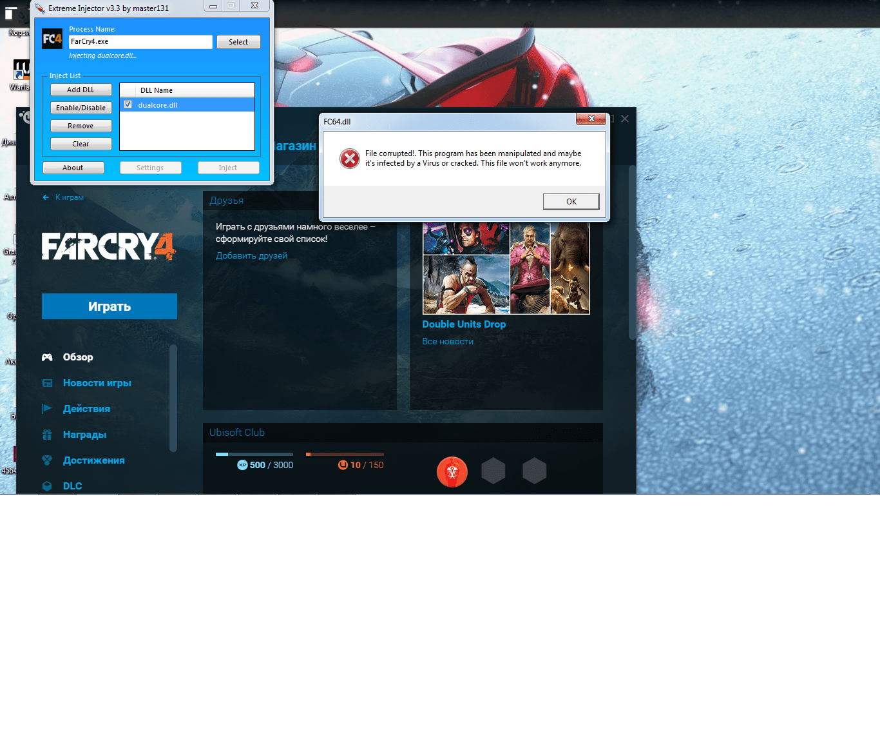Viewport: 880px width, 748px height.
Task: Click the second locked hexagon badge
Action: pos(535,471)
